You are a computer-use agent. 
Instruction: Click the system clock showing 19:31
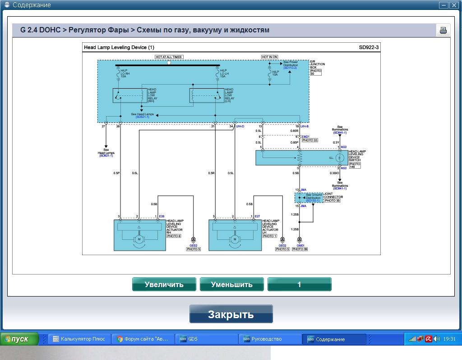click(449, 339)
